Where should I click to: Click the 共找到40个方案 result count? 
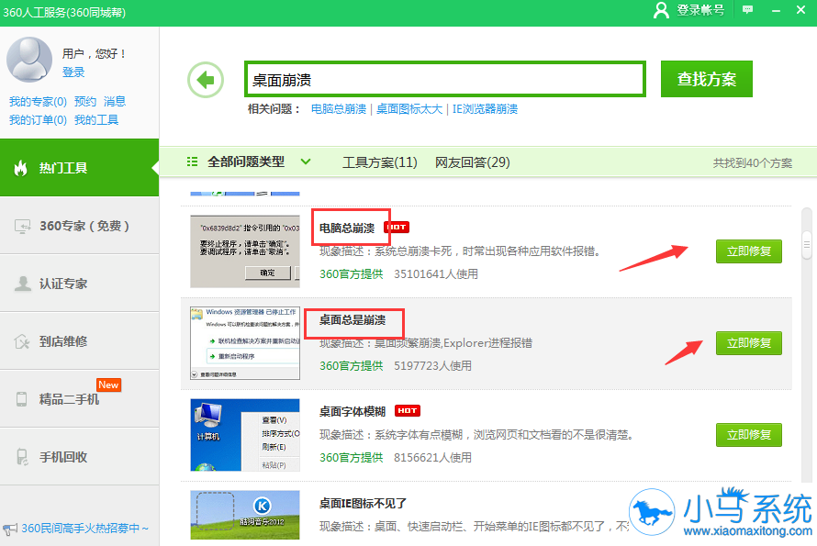click(x=753, y=163)
